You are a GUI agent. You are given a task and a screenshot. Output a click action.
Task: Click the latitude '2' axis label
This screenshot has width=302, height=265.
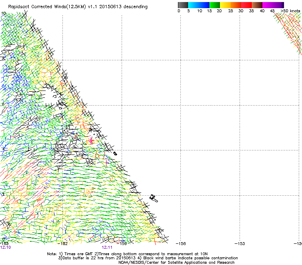pos(3,194)
